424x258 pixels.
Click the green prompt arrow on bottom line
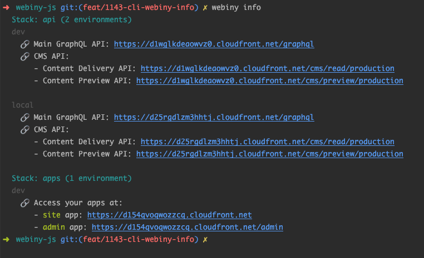coord(6,239)
